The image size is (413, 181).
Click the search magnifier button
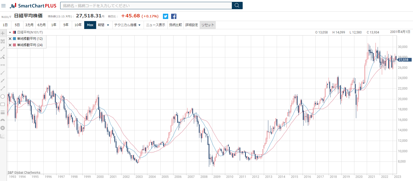pos(237,6)
